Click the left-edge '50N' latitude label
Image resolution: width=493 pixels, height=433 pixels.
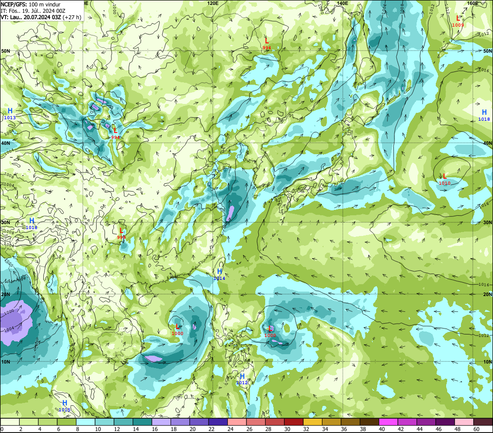(x=5, y=51)
